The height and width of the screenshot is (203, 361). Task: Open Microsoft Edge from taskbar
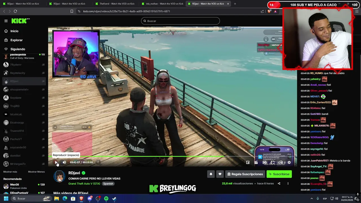coord(65,198)
